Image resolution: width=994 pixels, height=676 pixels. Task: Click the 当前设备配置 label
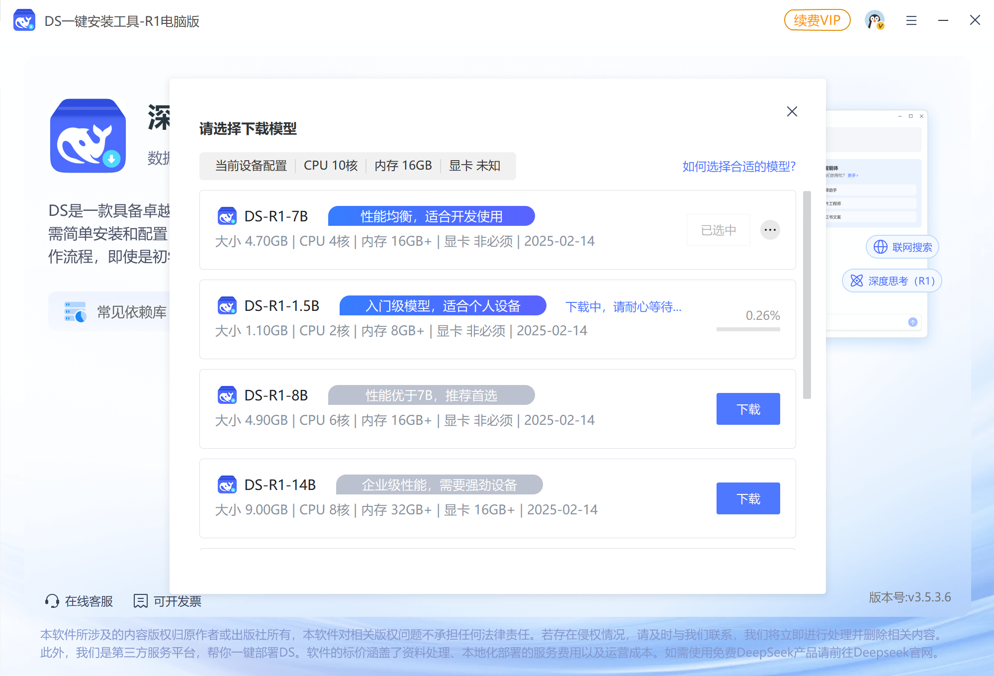(x=251, y=166)
